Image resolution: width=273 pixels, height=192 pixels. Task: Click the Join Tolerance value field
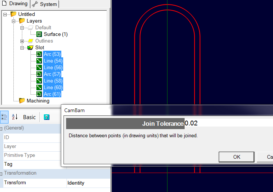(228, 123)
